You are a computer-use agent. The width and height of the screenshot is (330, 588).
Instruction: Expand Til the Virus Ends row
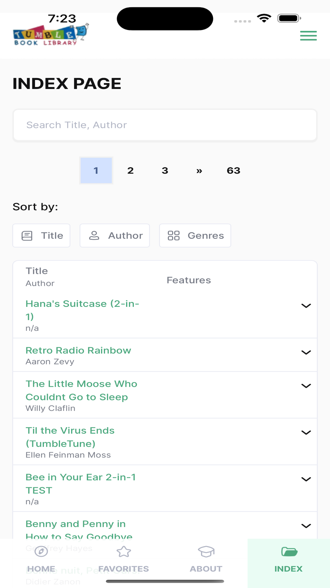306,433
